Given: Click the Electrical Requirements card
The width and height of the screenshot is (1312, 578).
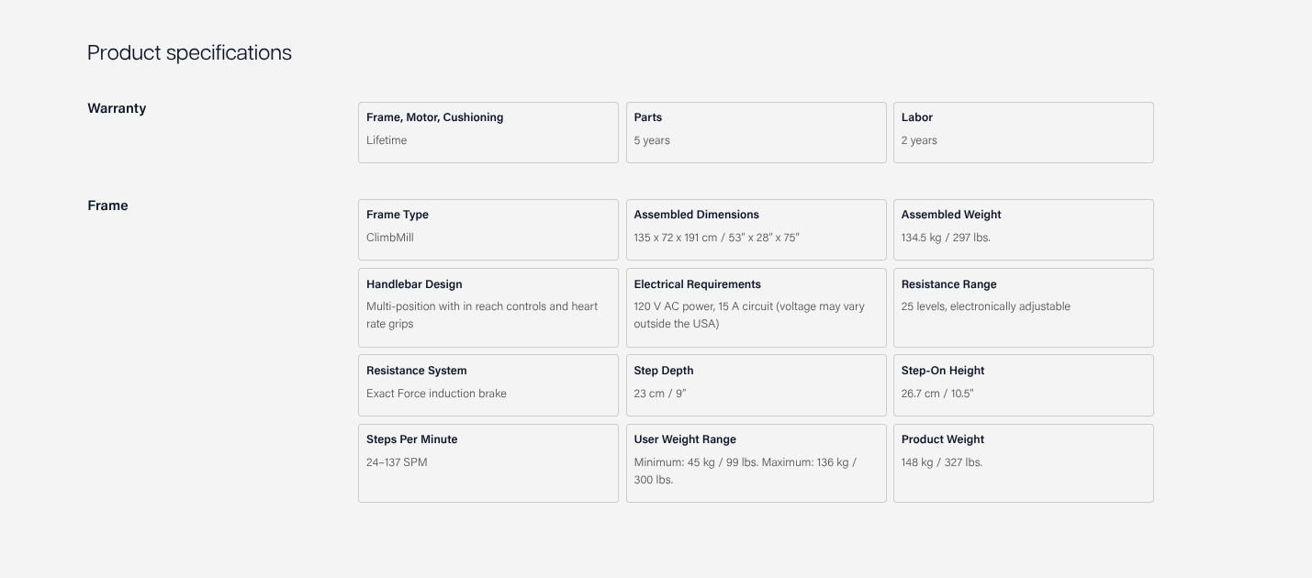Looking at the screenshot, I should click(756, 307).
